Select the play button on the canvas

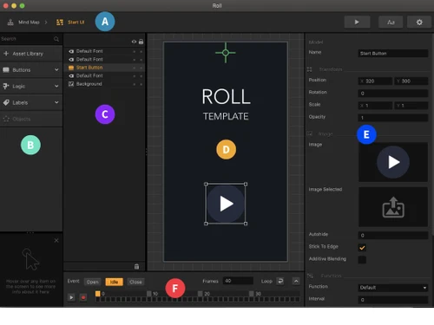(x=226, y=204)
